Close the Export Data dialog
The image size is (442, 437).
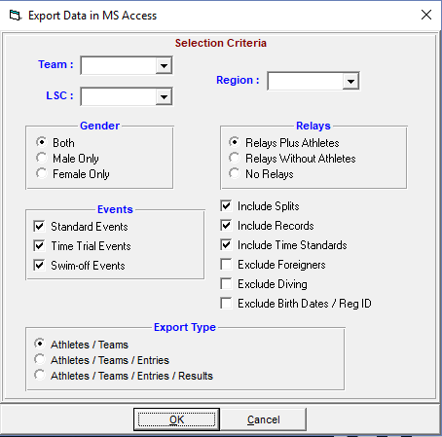[426, 15]
